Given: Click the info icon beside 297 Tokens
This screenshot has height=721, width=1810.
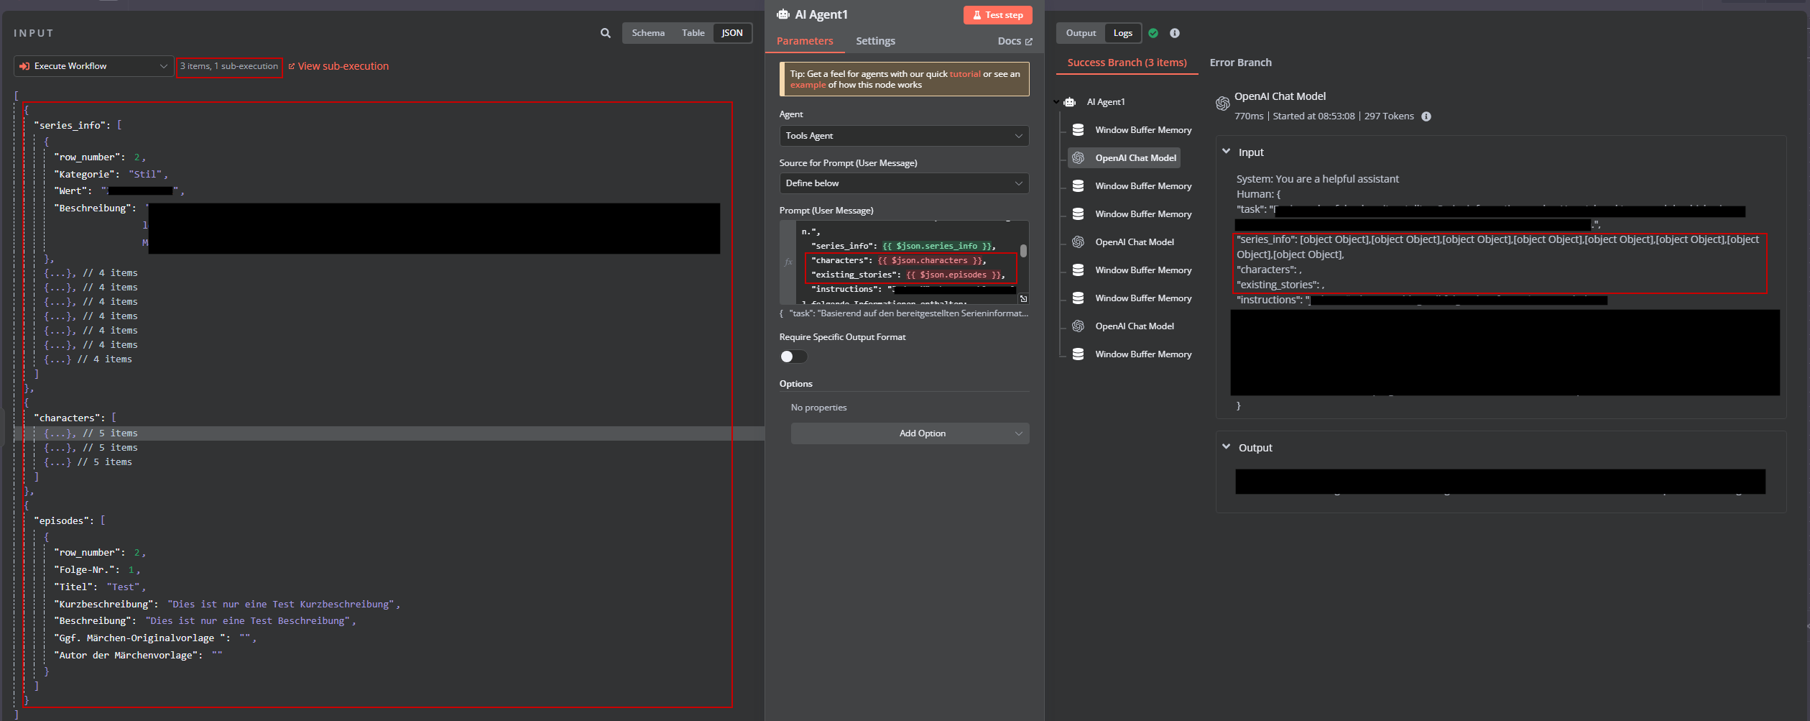Looking at the screenshot, I should [1426, 116].
